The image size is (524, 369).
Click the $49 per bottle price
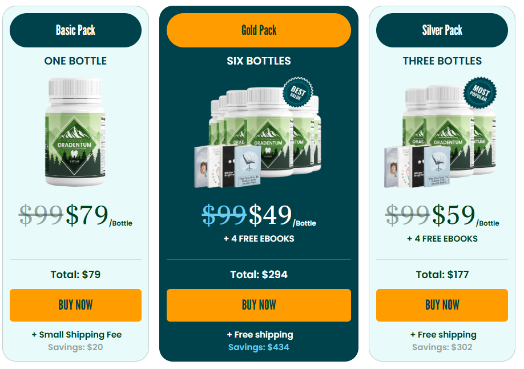283,215
